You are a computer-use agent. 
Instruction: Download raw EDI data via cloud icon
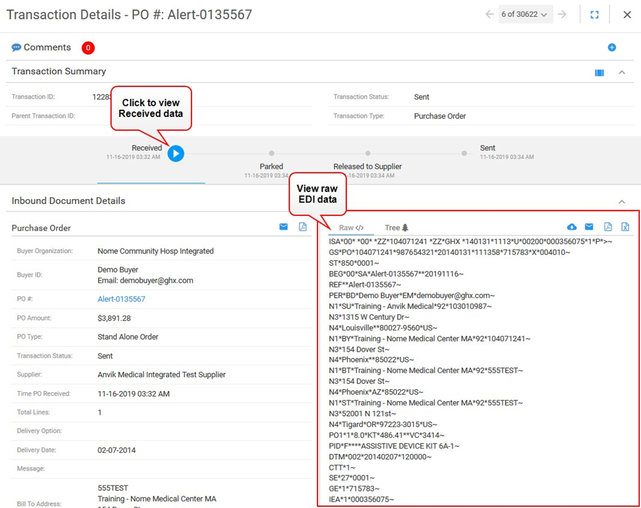tap(571, 227)
